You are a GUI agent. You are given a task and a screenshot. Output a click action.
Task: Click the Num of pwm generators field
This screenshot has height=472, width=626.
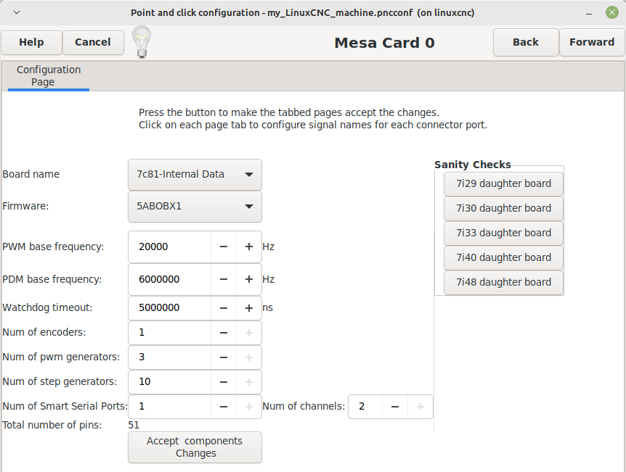point(170,357)
